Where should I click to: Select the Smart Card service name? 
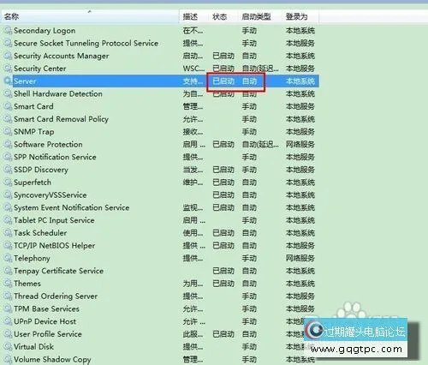pos(33,106)
